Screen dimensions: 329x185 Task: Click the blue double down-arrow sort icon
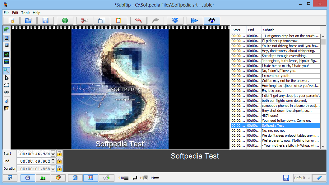[175, 21]
